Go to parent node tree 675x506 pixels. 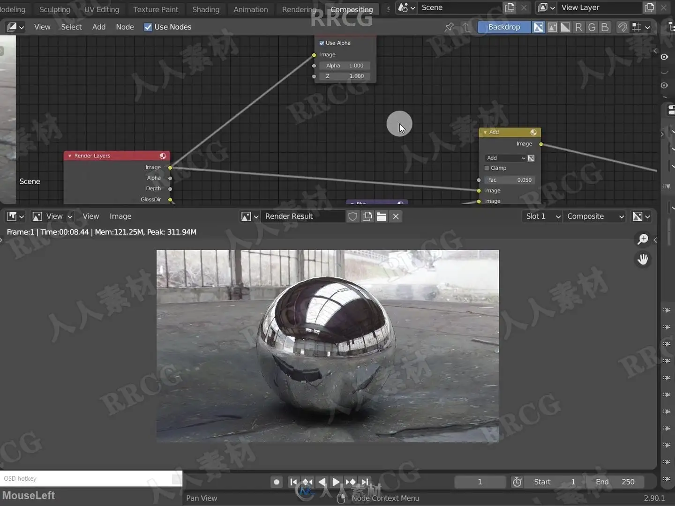click(465, 27)
